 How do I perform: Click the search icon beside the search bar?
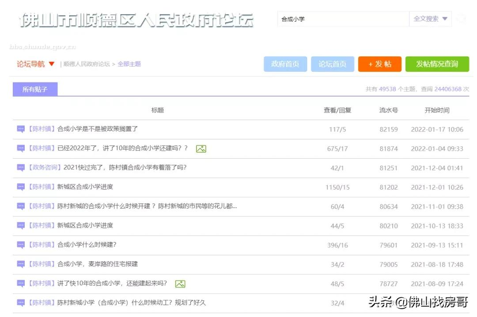(460, 19)
